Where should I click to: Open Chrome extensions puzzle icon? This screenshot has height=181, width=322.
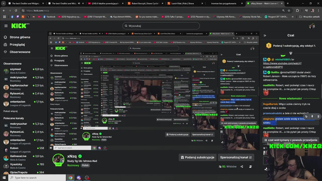point(297,11)
